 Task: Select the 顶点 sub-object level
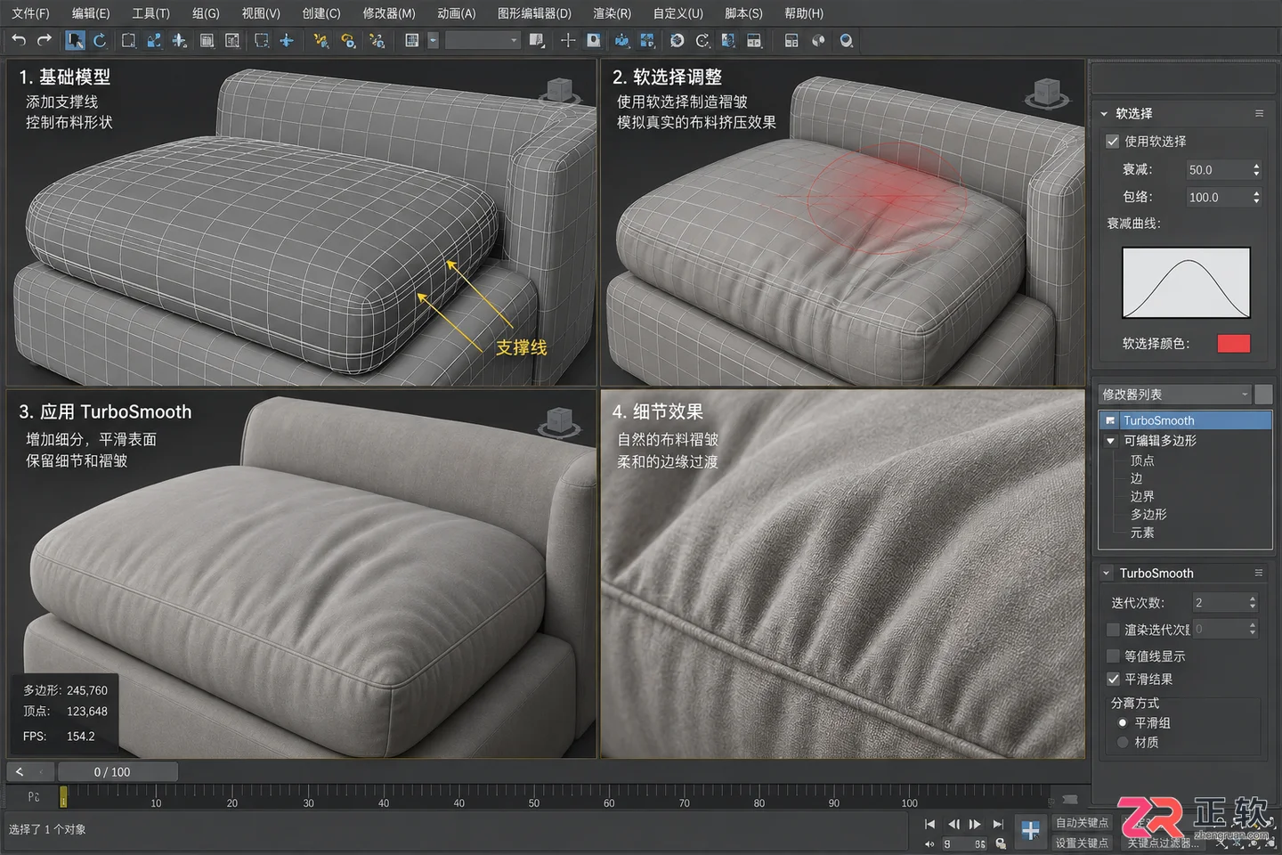(1142, 460)
